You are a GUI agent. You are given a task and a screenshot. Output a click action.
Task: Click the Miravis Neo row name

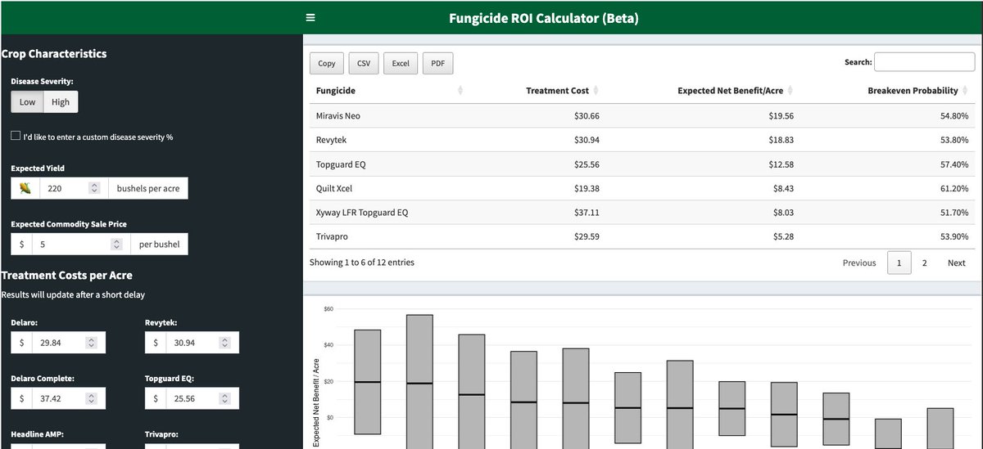point(338,116)
